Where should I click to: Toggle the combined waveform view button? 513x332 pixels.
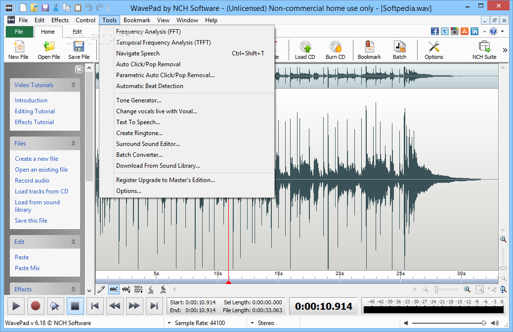114,289
